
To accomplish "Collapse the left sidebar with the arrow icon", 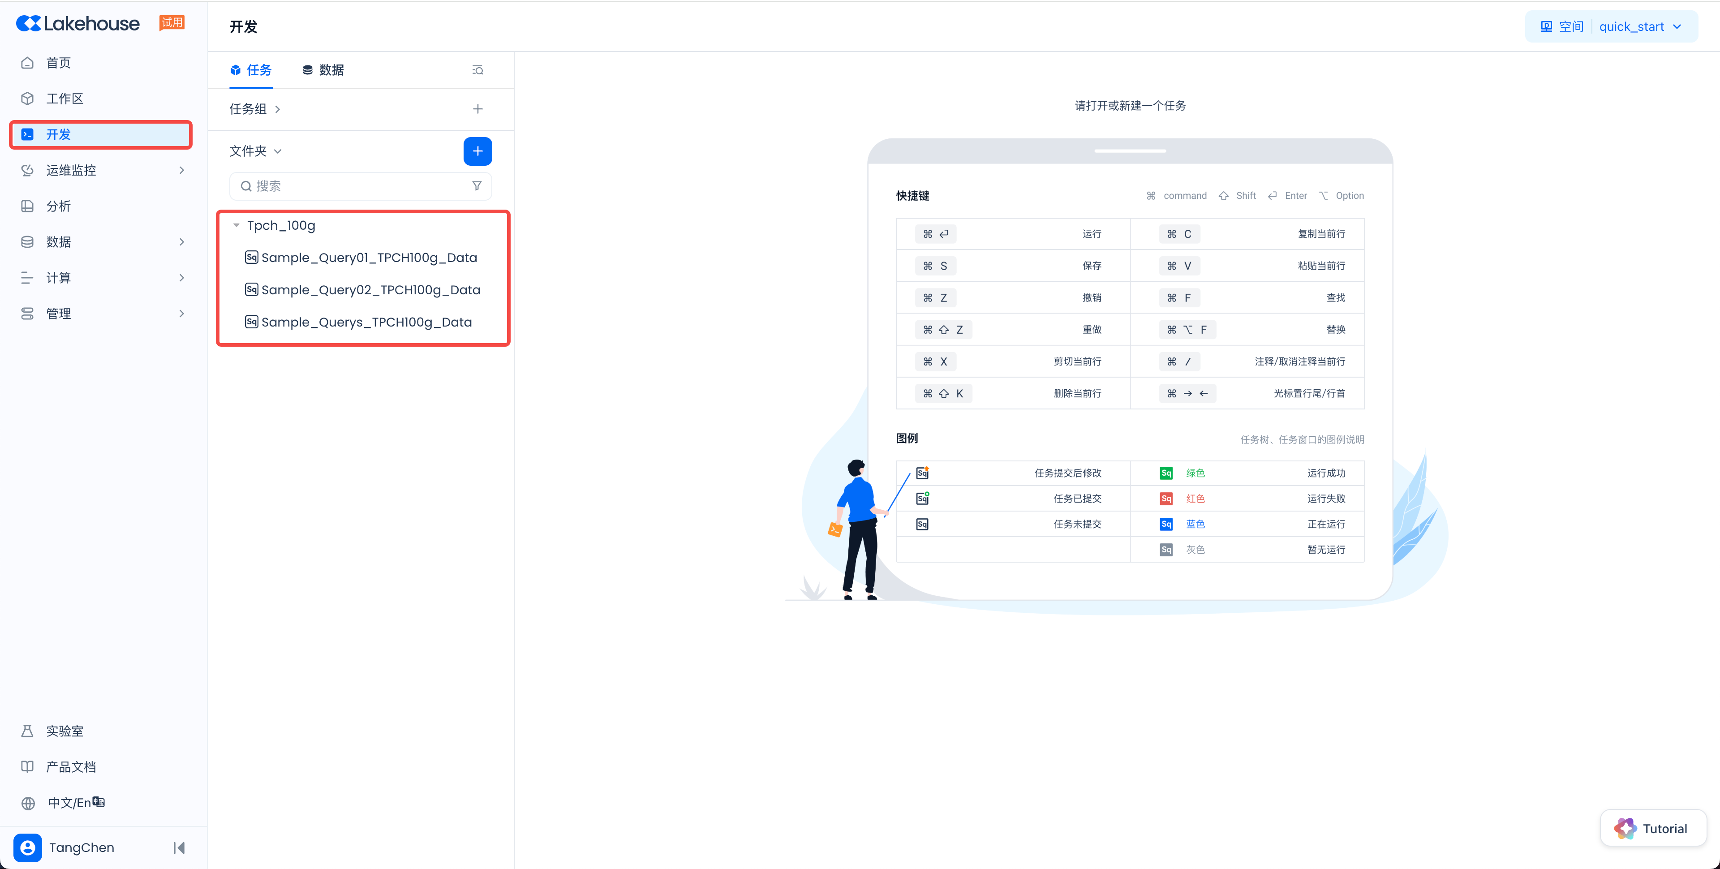I will pyautogui.click(x=179, y=847).
